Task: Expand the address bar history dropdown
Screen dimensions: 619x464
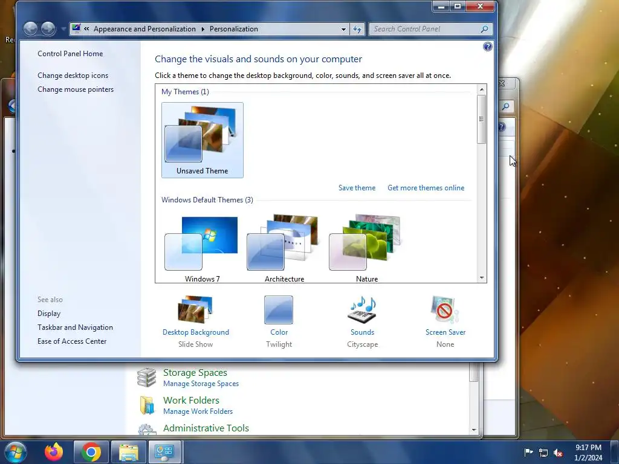Action: pyautogui.click(x=343, y=29)
